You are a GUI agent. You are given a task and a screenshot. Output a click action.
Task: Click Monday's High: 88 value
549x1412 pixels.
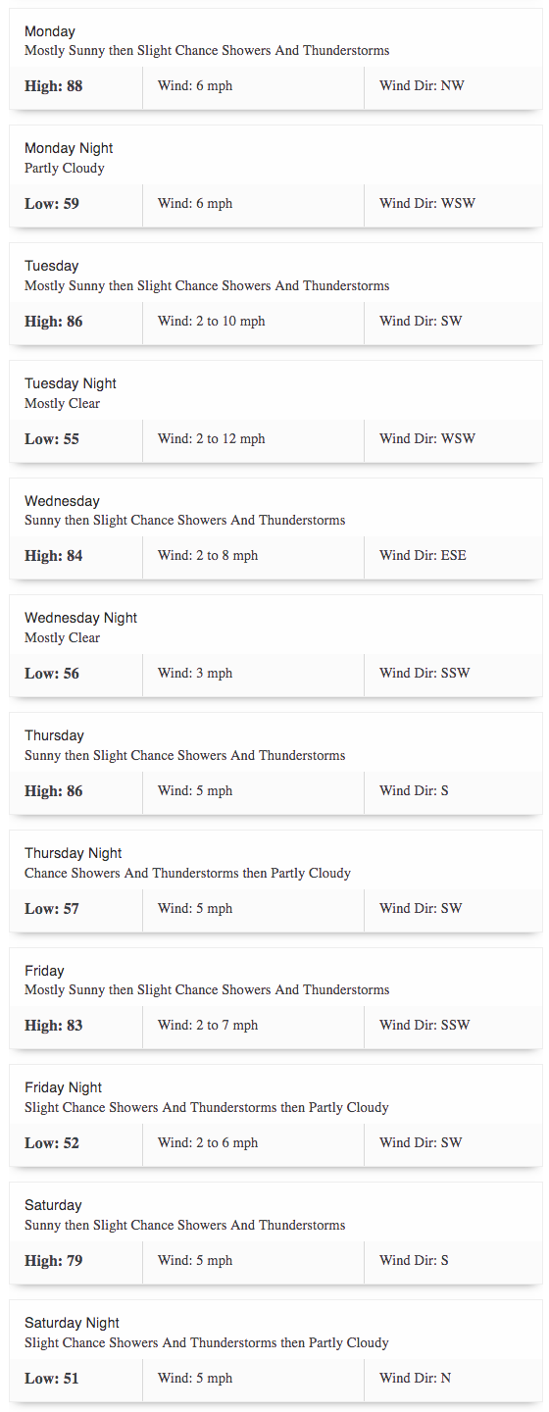54,86
